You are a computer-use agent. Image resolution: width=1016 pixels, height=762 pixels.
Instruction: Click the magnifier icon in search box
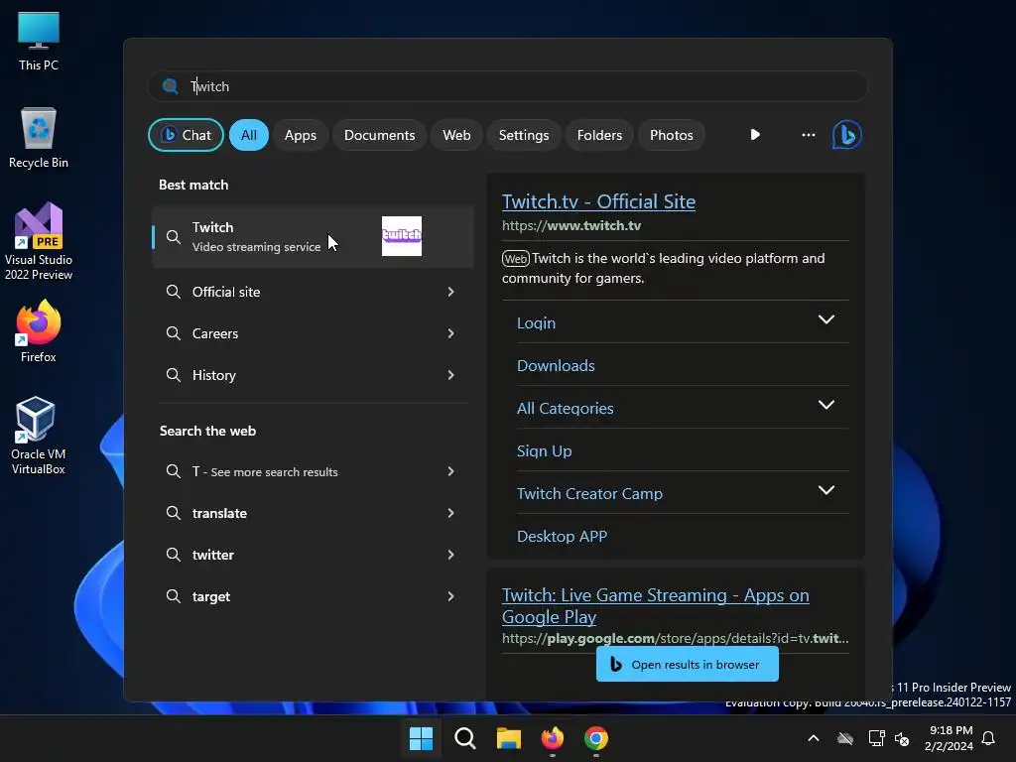click(x=171, y=86)
